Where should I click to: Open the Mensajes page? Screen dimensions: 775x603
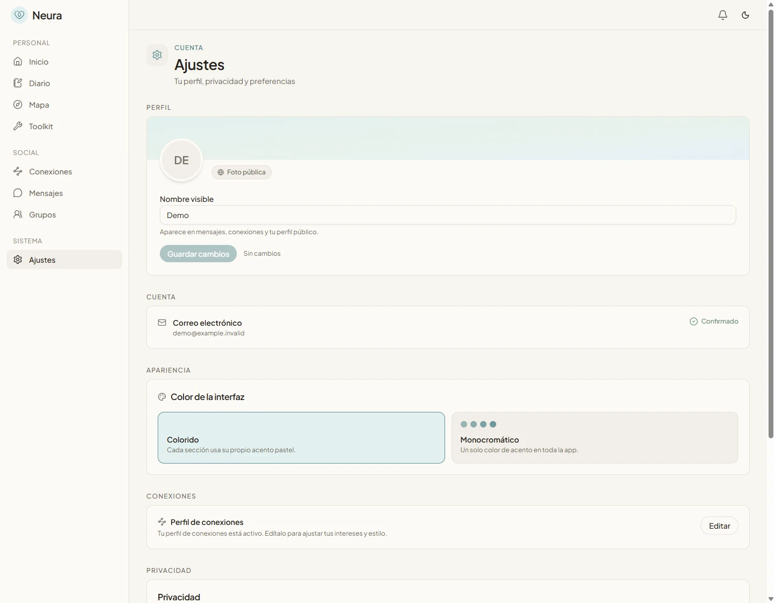coord(64,193)
